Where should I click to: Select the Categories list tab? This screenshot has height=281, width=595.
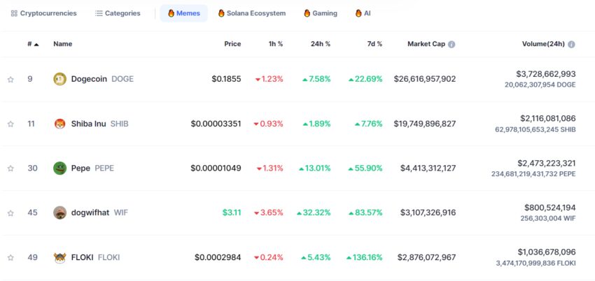(118, 13)
